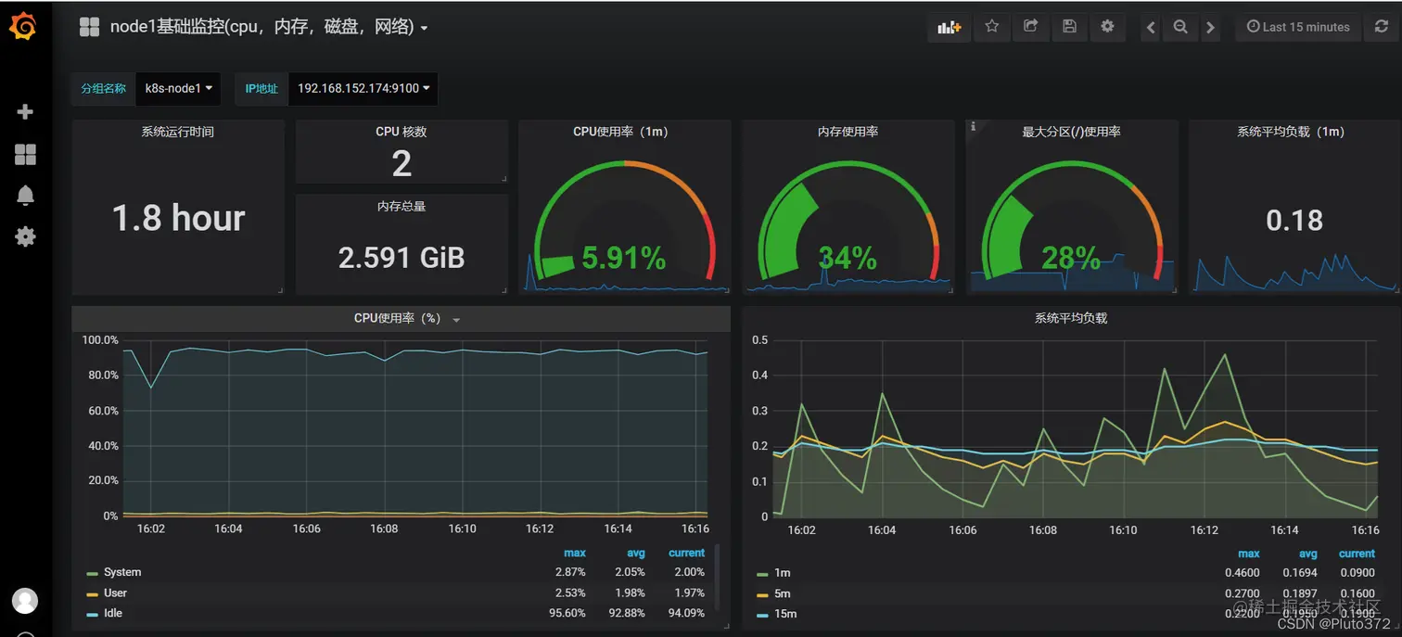
Task: Click the dashboard grid icon beside the title
Action: (x=89, y=28)
